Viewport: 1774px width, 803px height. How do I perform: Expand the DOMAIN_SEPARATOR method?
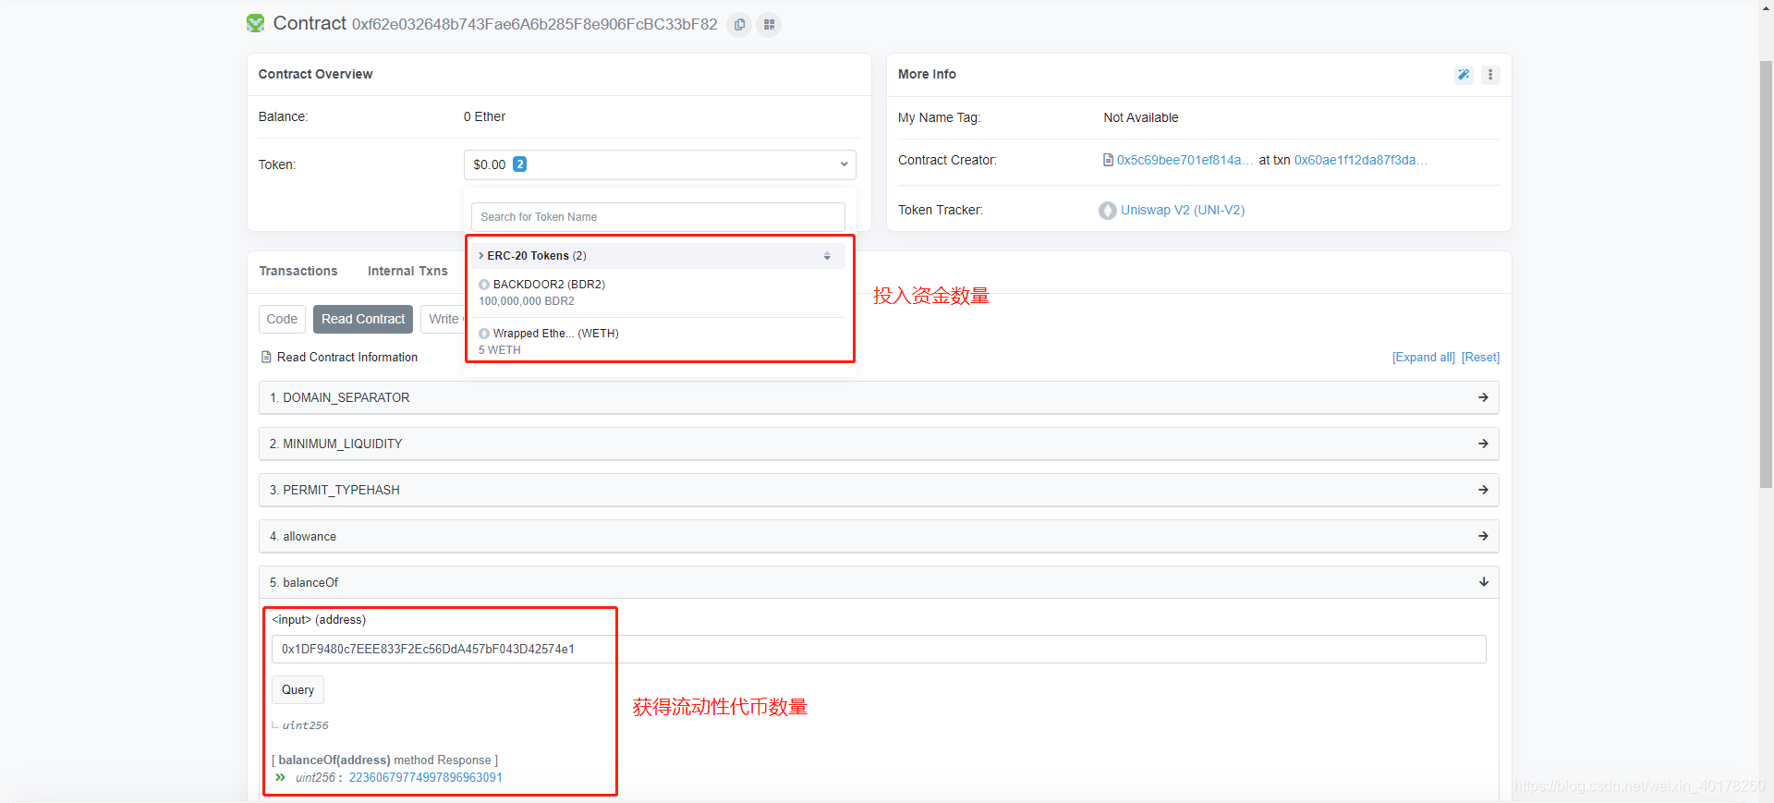pos(879,397)
